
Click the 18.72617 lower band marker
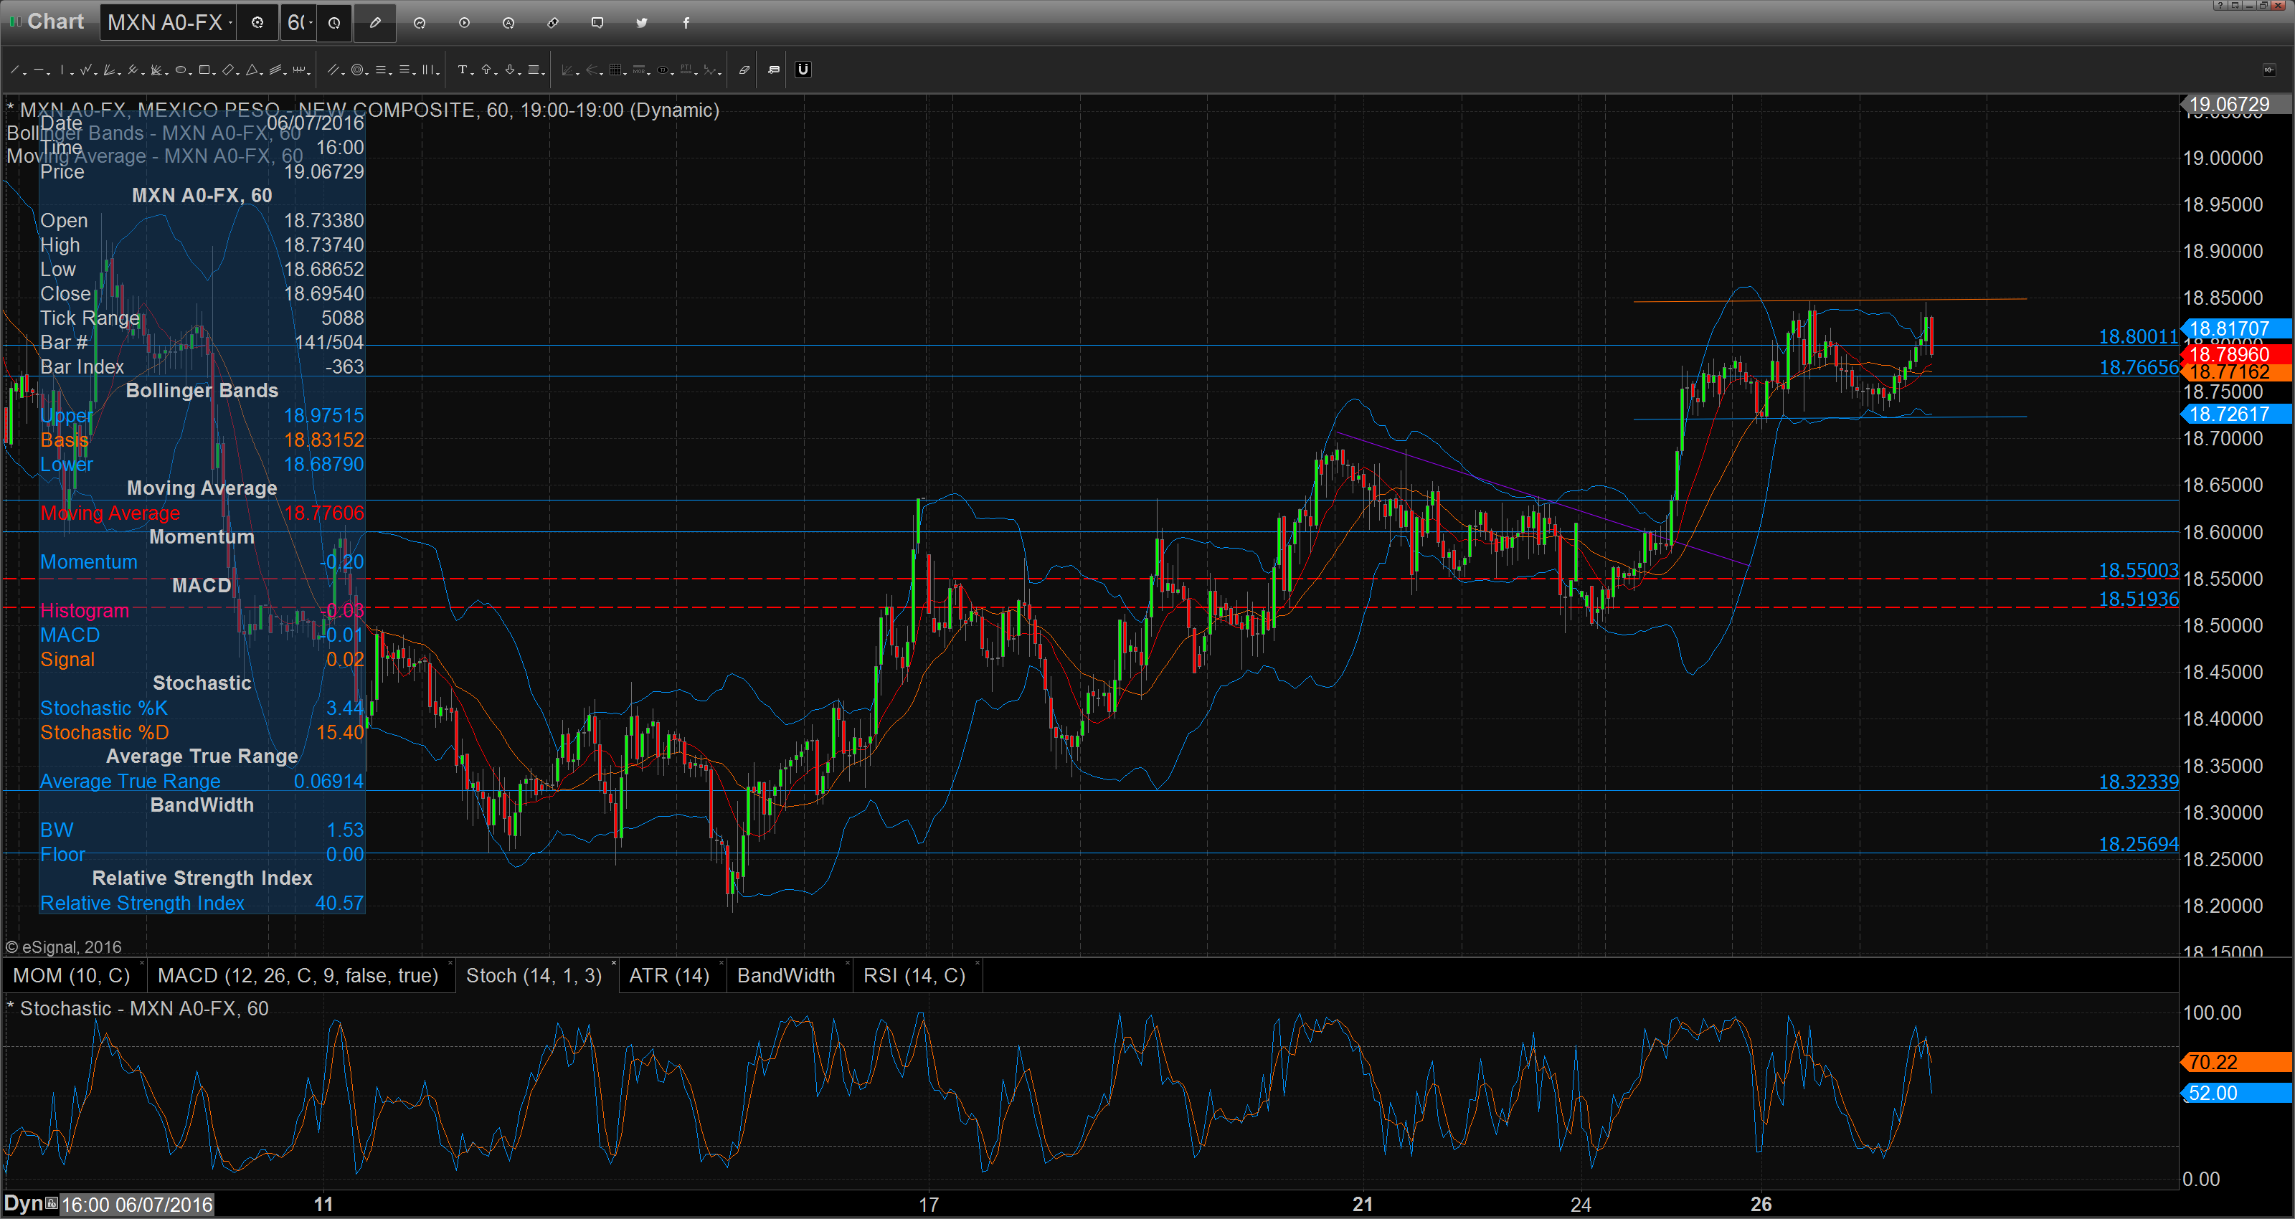coord(2236,414)
